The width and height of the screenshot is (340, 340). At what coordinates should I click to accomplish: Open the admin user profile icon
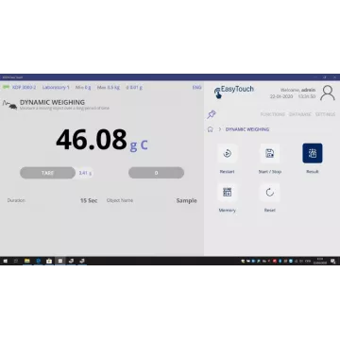[x=328, y=93]
